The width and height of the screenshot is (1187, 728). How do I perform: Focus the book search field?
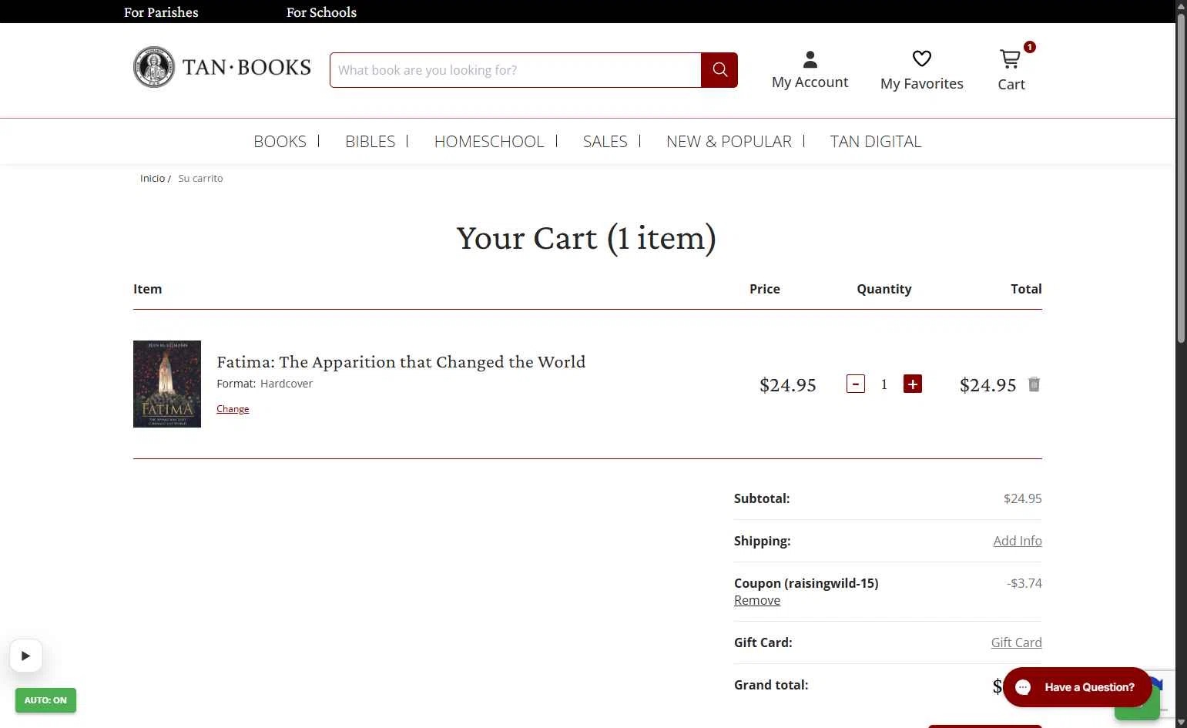(515, 70)
